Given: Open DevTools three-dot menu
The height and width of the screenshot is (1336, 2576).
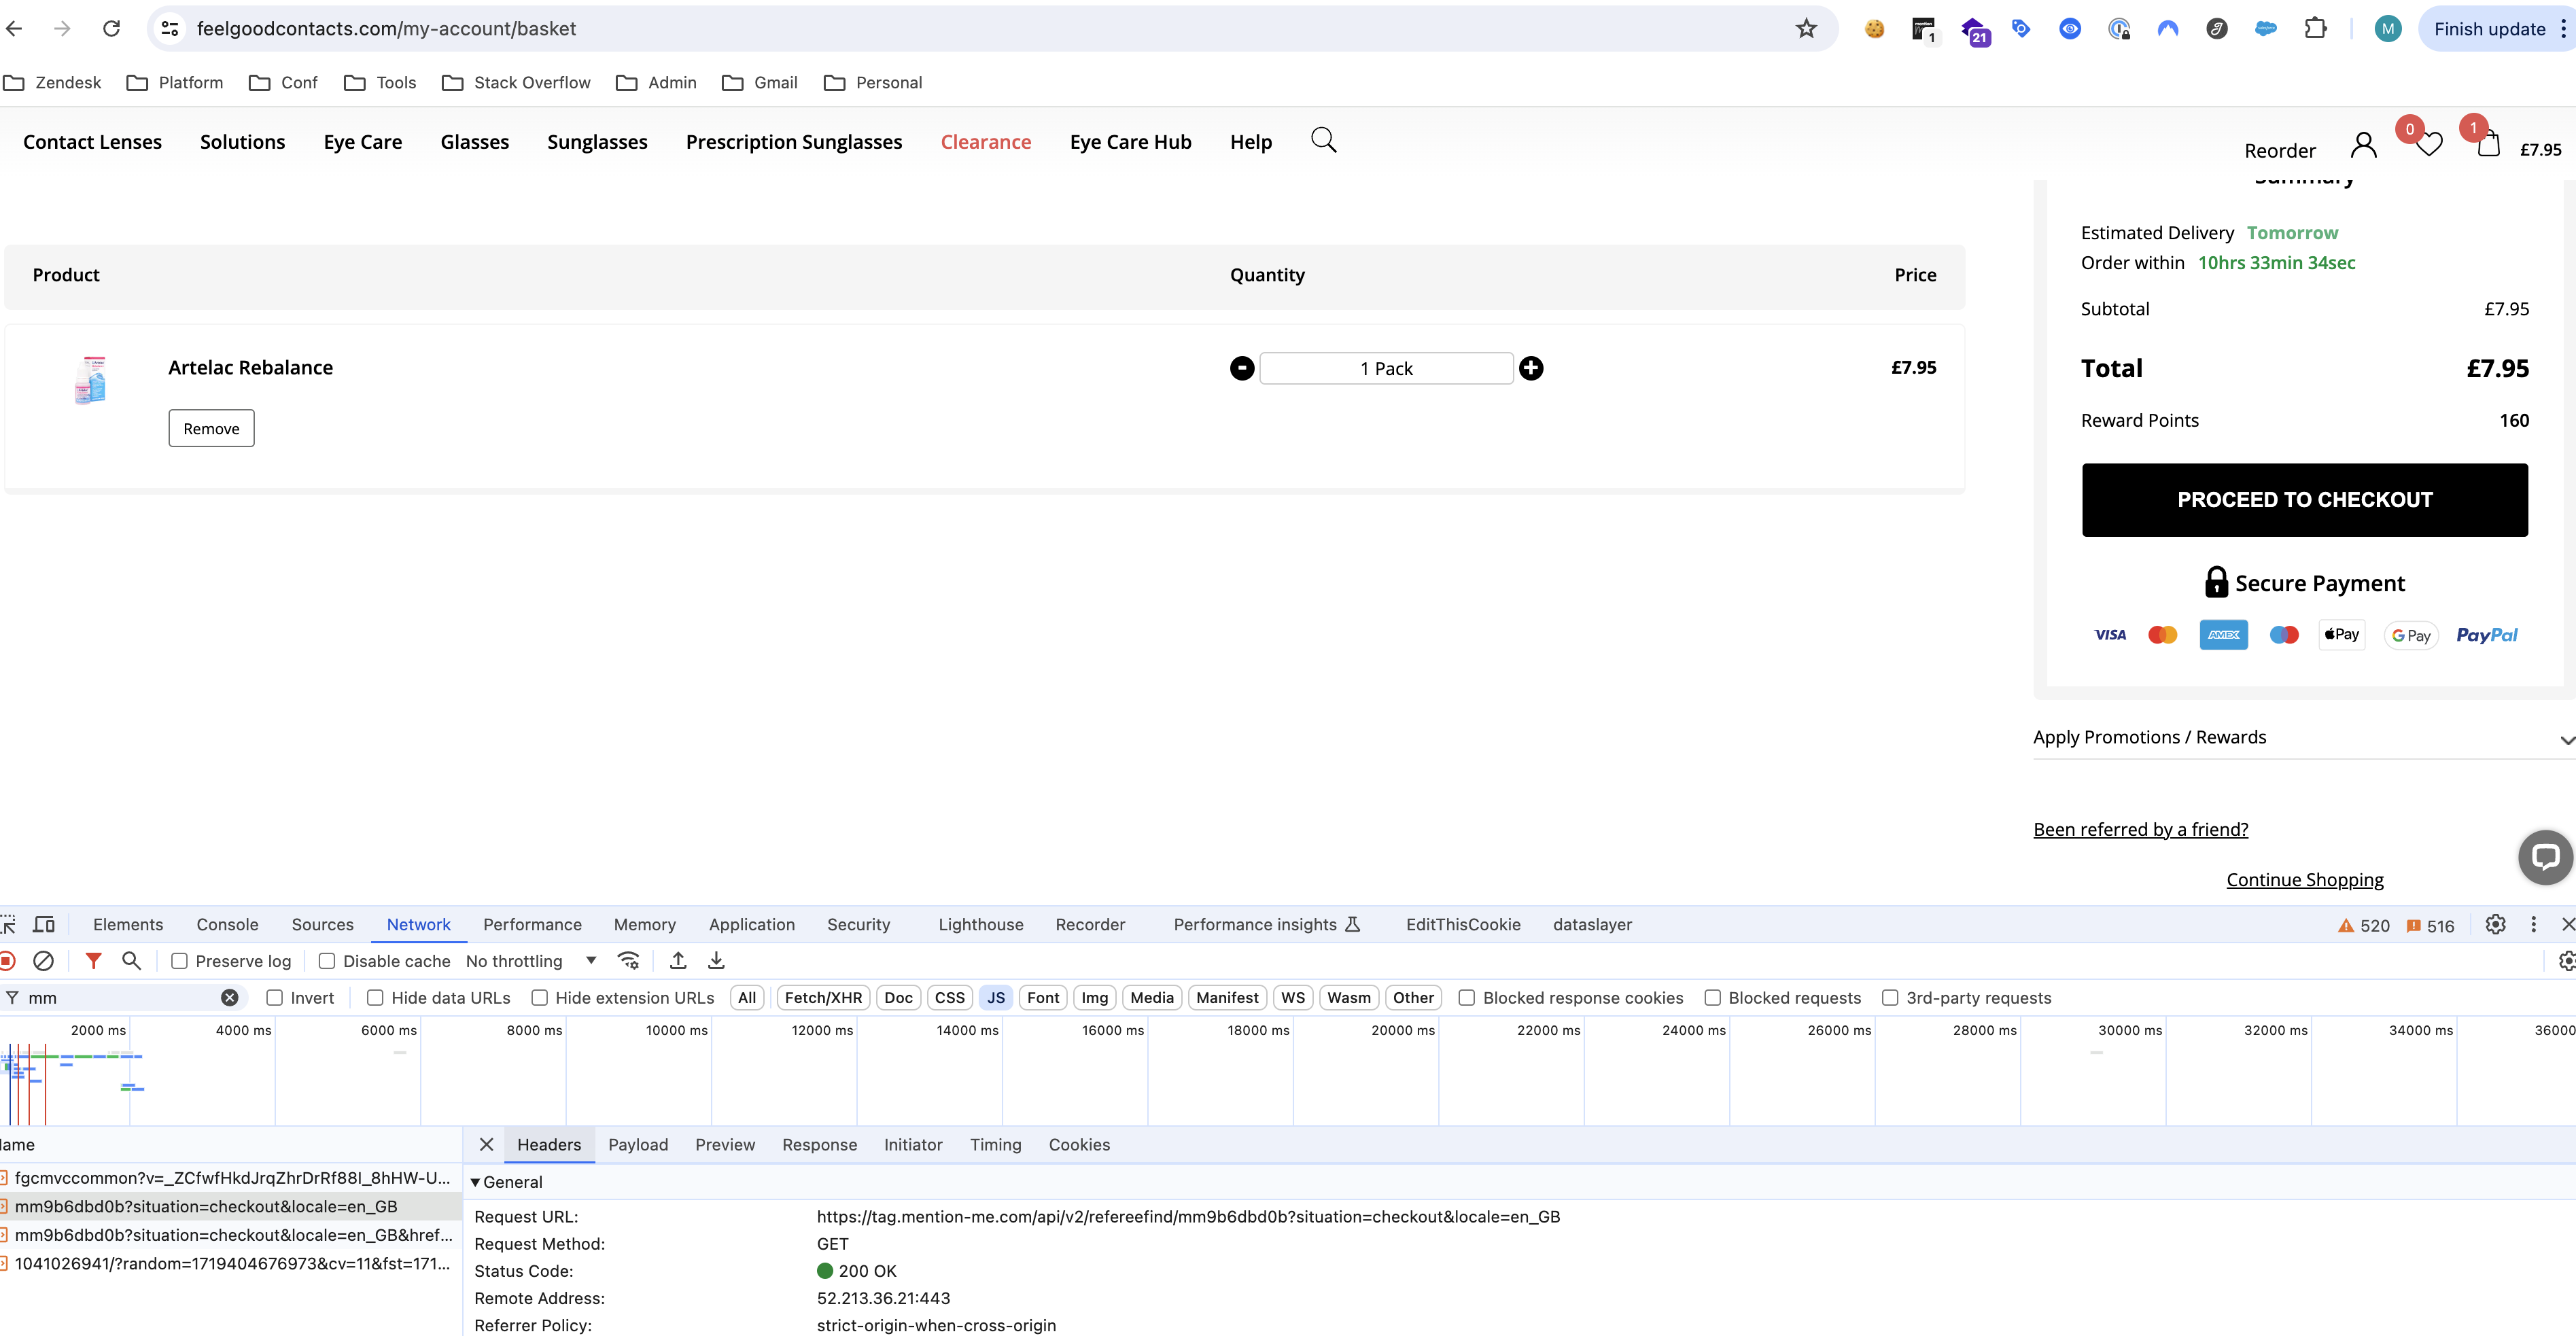Looking at the screenshot, I should 2533,924.
